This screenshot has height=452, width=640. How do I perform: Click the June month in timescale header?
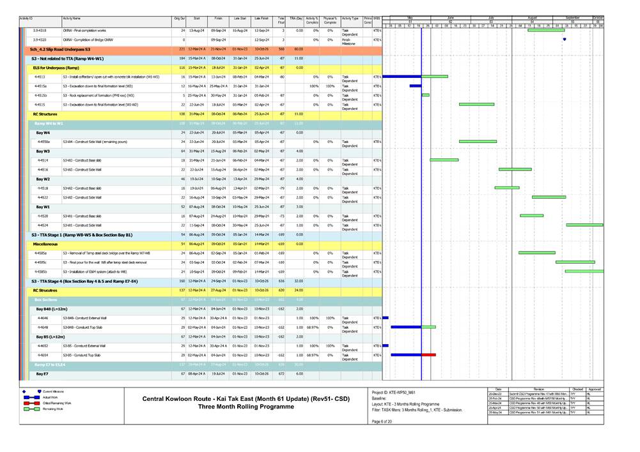click(449, 17)
